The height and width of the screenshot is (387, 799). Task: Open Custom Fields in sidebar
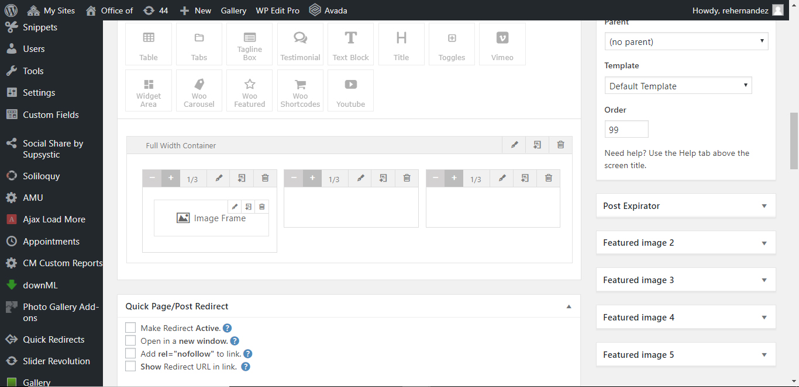(x=51, y=115)
